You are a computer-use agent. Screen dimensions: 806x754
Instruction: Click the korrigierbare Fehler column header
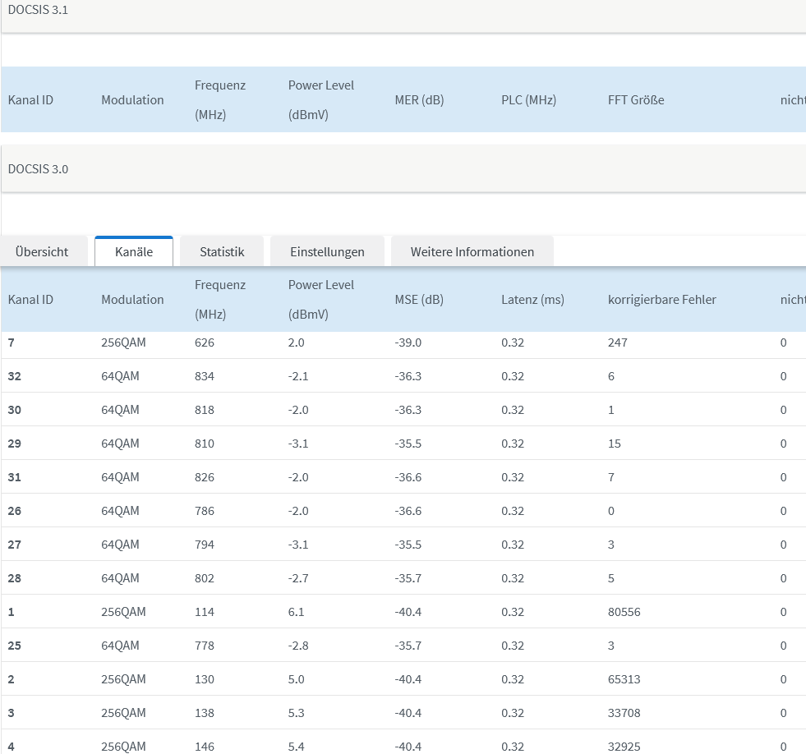(661, 300)
